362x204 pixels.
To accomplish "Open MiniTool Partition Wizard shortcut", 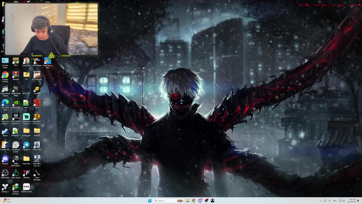I will pyautogui.click(x=5, y=119).
